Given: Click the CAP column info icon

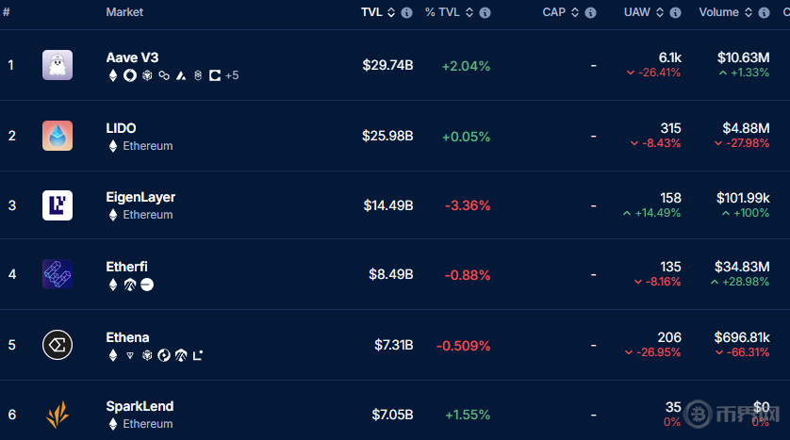Looking at the screenshot, I should (x=590, y=13).
